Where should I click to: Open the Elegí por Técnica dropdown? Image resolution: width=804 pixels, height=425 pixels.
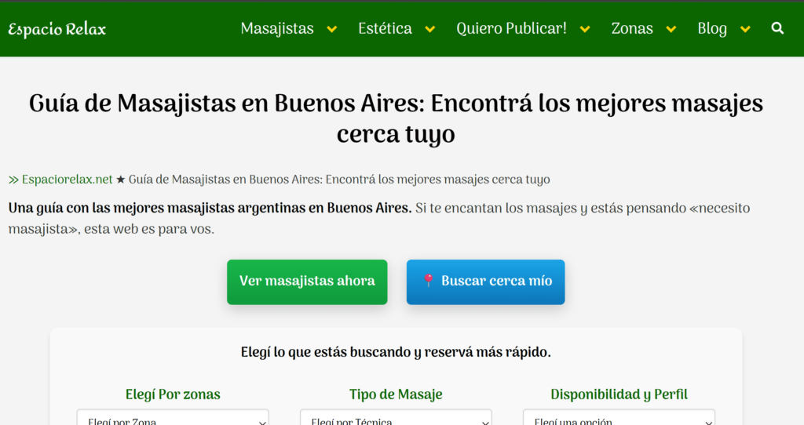click(396, 418)
